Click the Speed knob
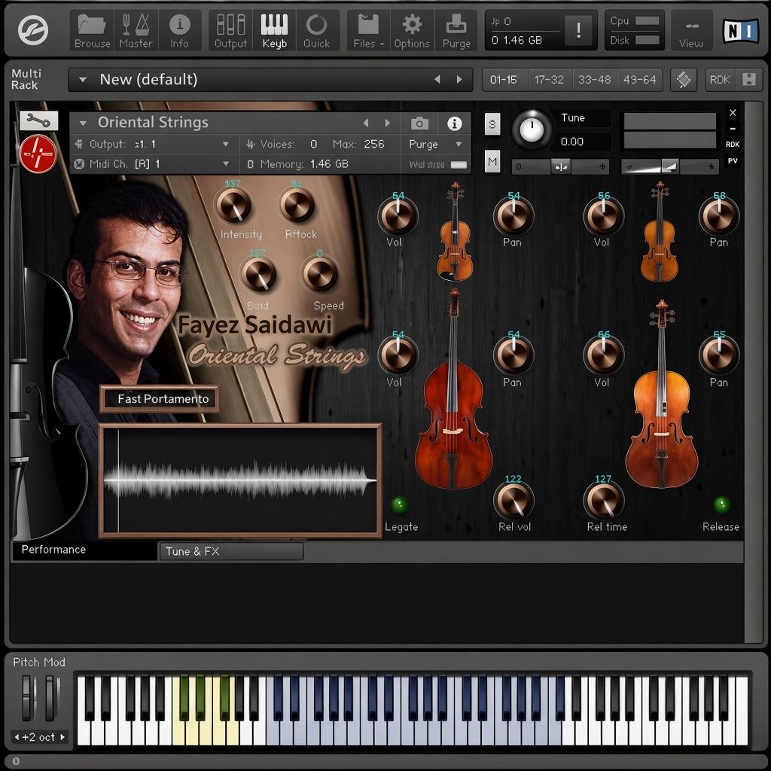Screen dimensions: 771x771 coord(320,275)
